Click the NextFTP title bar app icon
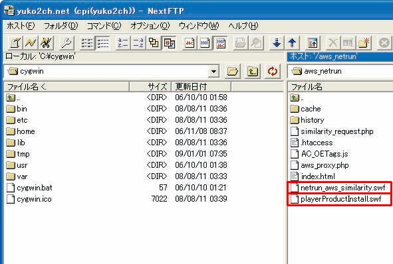 click(x=9, y=11)
